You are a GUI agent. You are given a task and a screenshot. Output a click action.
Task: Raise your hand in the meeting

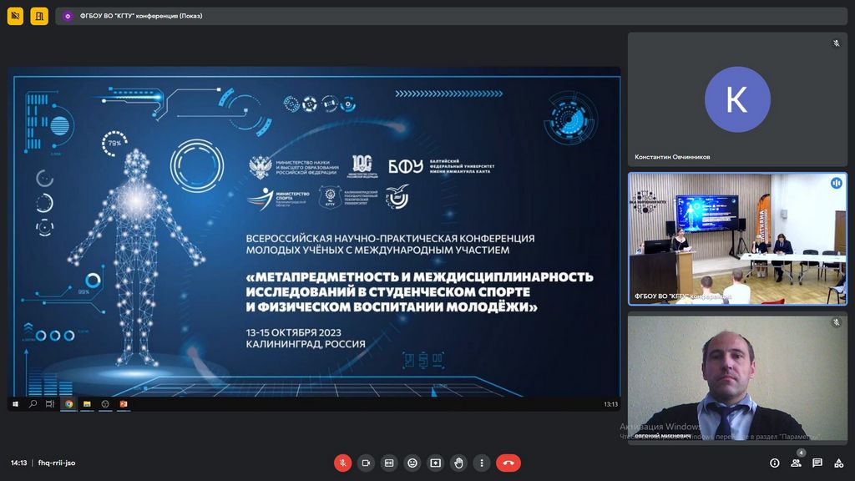tap(458, 463)
